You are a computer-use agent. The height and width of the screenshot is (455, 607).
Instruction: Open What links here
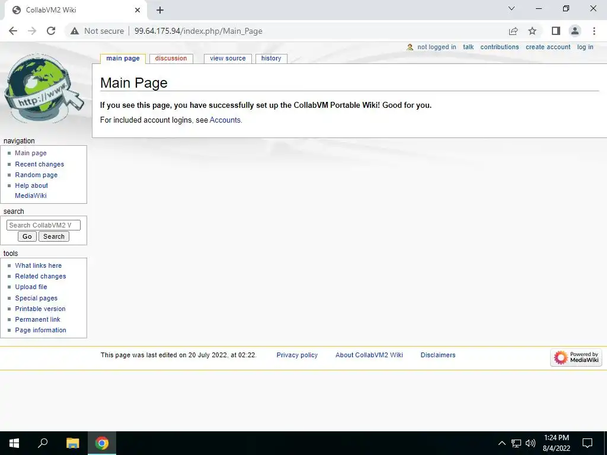coord(39,266)
